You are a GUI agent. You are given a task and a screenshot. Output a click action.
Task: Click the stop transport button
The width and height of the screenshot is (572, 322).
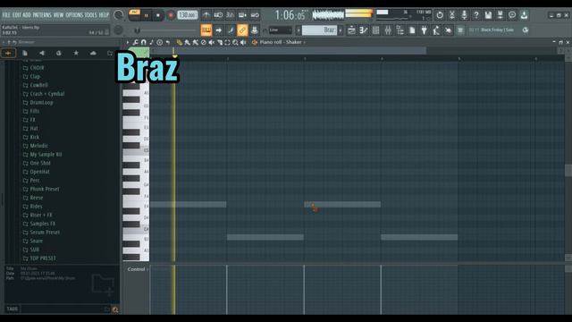pos(158,15)
